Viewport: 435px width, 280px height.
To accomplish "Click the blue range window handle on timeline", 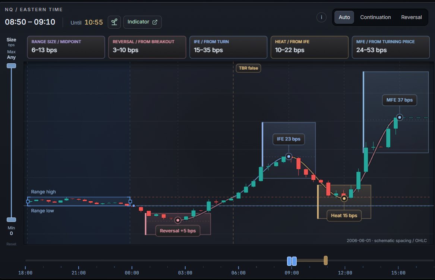I will pyautogui.click(x=291, y=261).
